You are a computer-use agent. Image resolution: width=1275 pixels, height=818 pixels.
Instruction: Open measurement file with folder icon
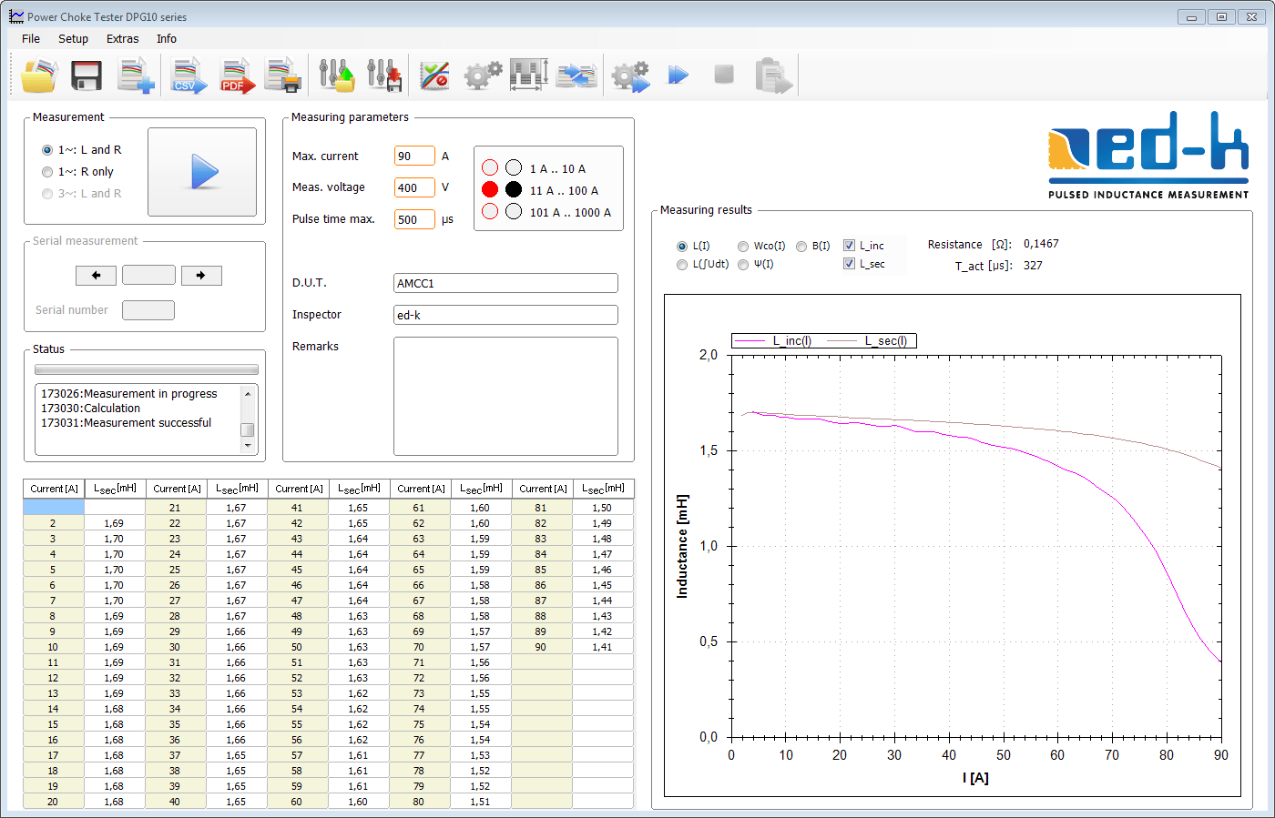click(39, 76)
